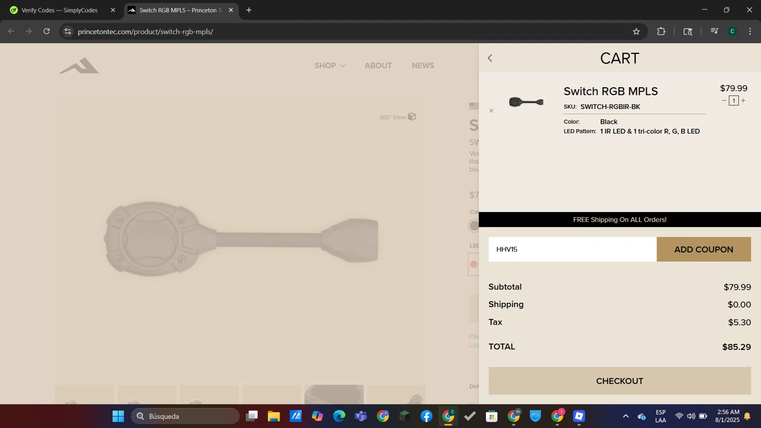Open the Windows Start menu
The image size is (761, 428).
click(x=118, y=416)
